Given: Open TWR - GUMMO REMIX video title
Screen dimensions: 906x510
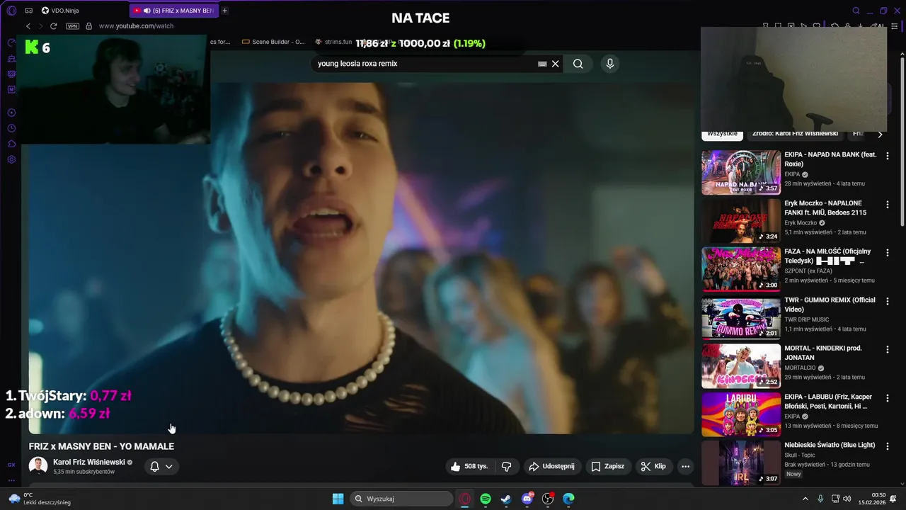Looking at the screenshot, I should click(x=830, y=305).
